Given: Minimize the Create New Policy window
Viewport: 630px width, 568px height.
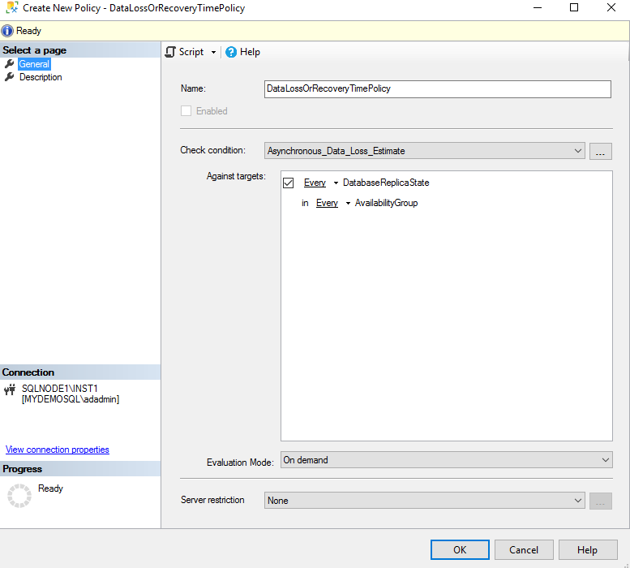Looking at the screenshot, I should pos(538,7).
